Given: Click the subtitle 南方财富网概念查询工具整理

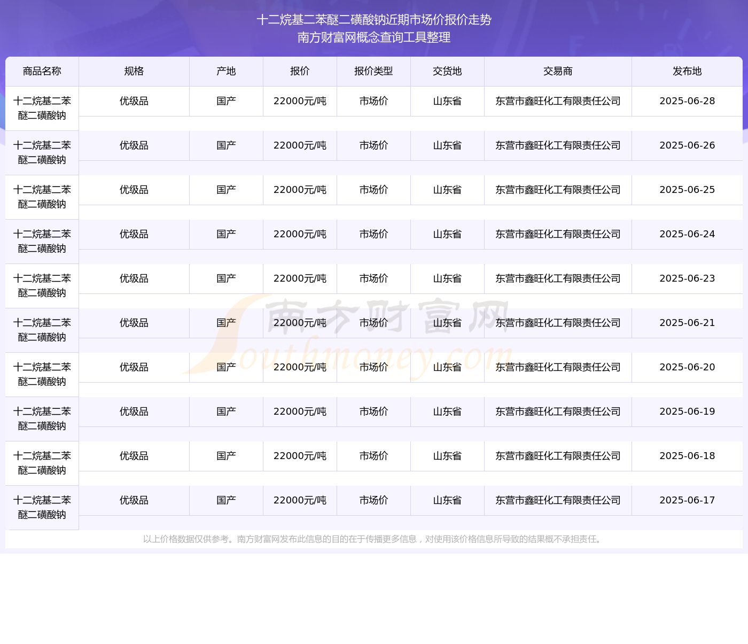Looking at the screenshot, I should [374, 37].
